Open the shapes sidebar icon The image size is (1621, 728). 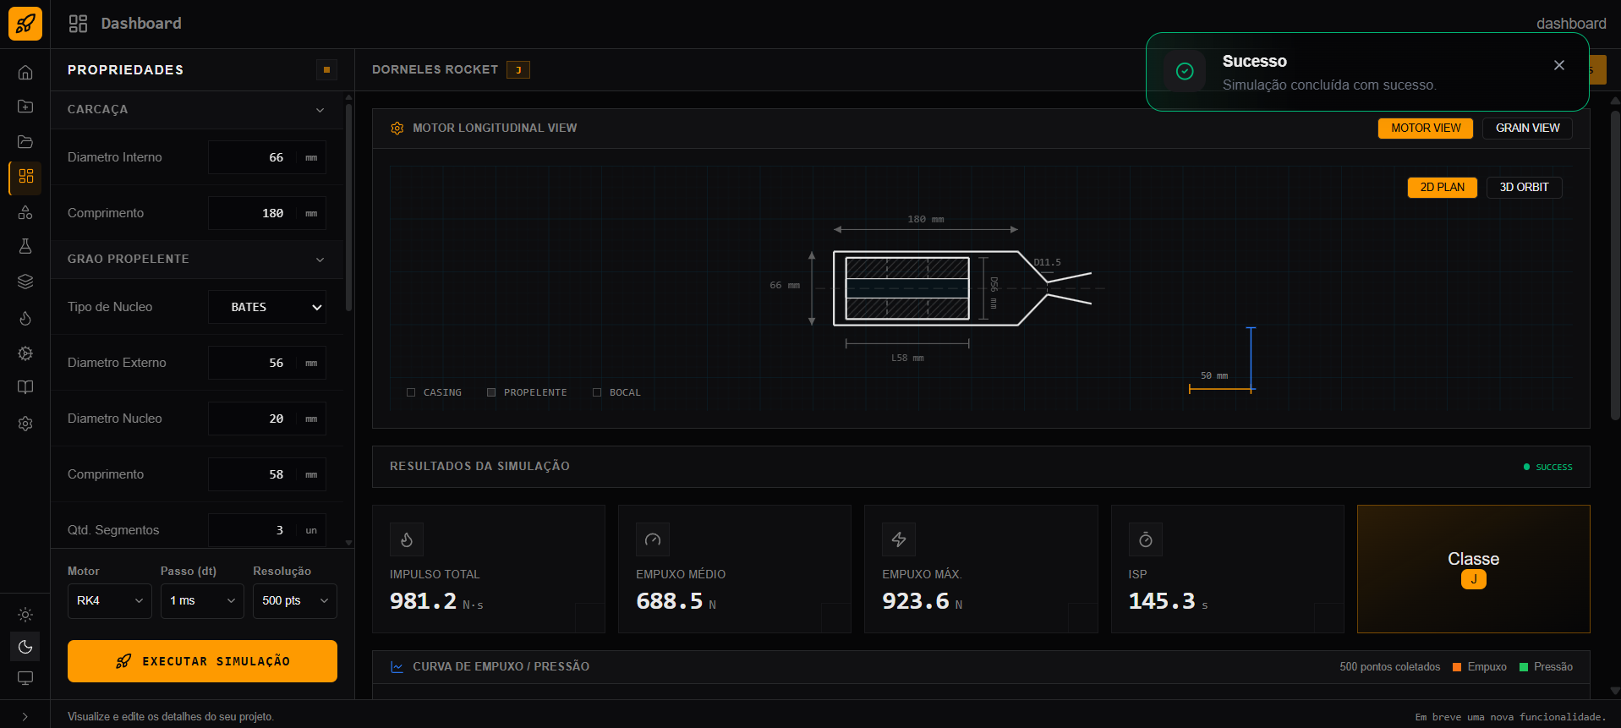coord(25,211)
